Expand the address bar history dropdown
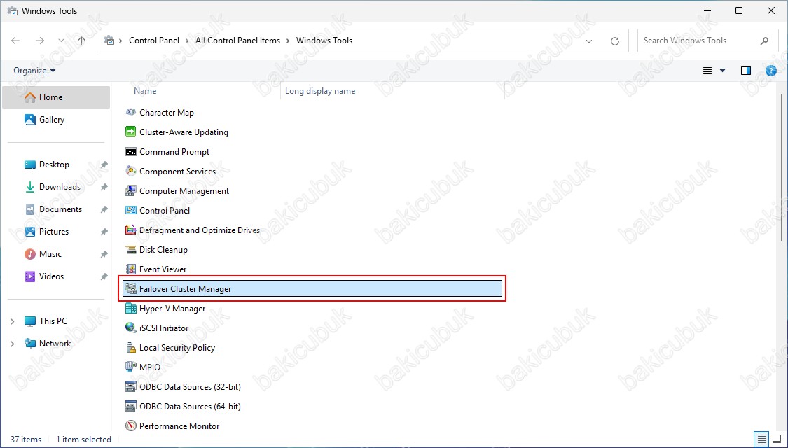Viewport: 788px width, 448px height. (589, 41)
